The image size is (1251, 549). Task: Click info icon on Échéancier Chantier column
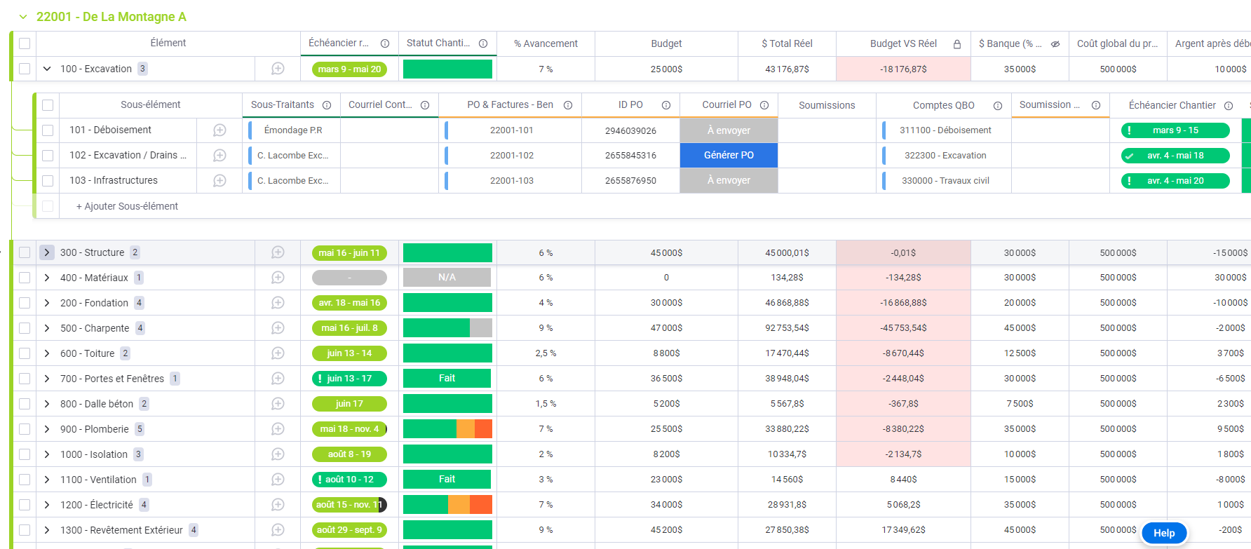(x=1229, y=106)
